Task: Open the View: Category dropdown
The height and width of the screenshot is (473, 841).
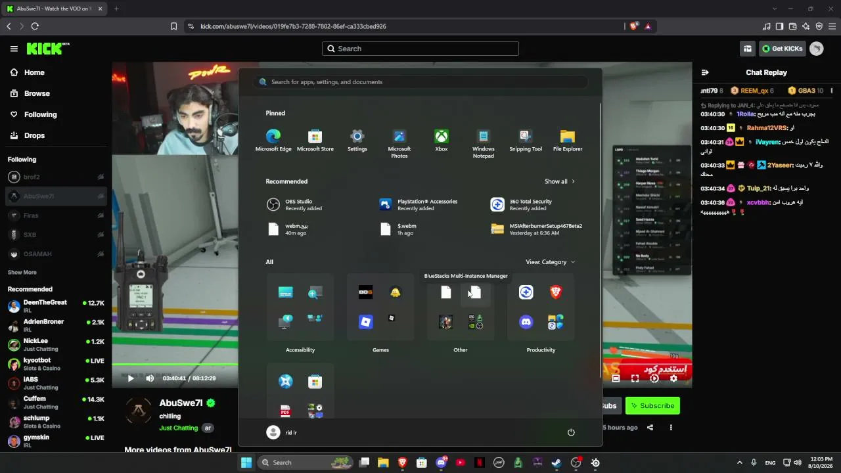Action: (x=551, y=262)
